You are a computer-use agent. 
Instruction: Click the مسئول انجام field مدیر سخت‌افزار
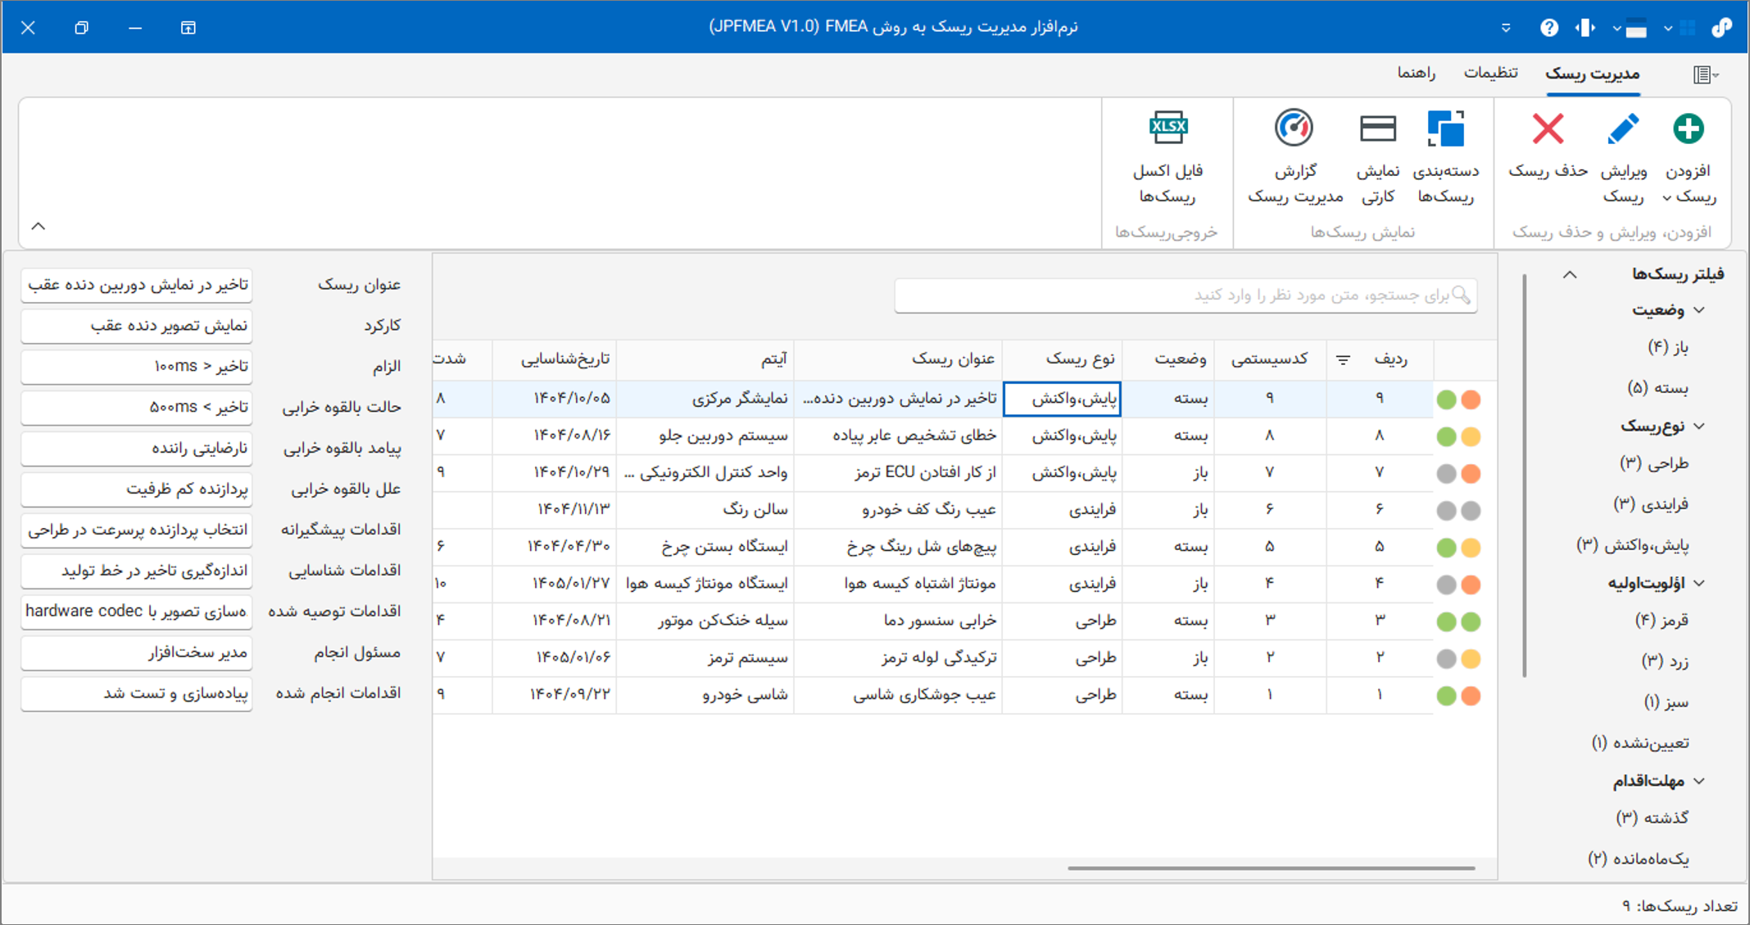click(137, 653)
